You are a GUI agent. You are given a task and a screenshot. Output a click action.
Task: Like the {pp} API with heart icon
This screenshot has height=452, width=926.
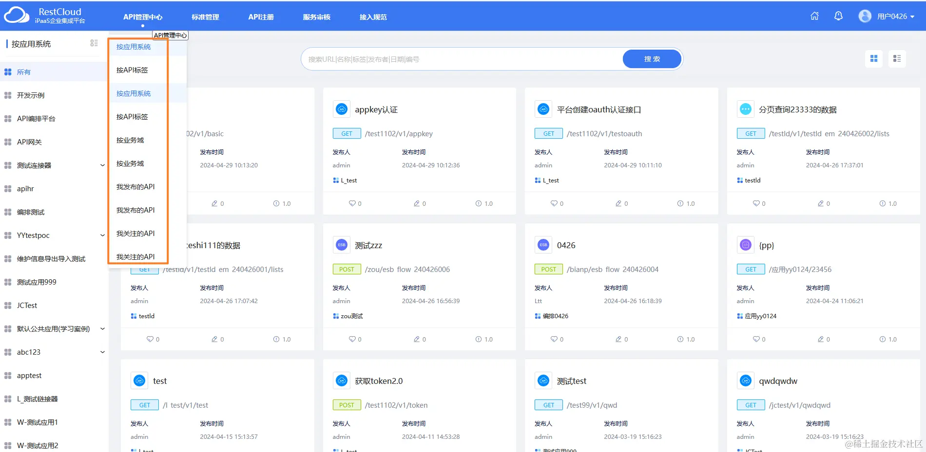pyautogui.click(x=756, y=339)
